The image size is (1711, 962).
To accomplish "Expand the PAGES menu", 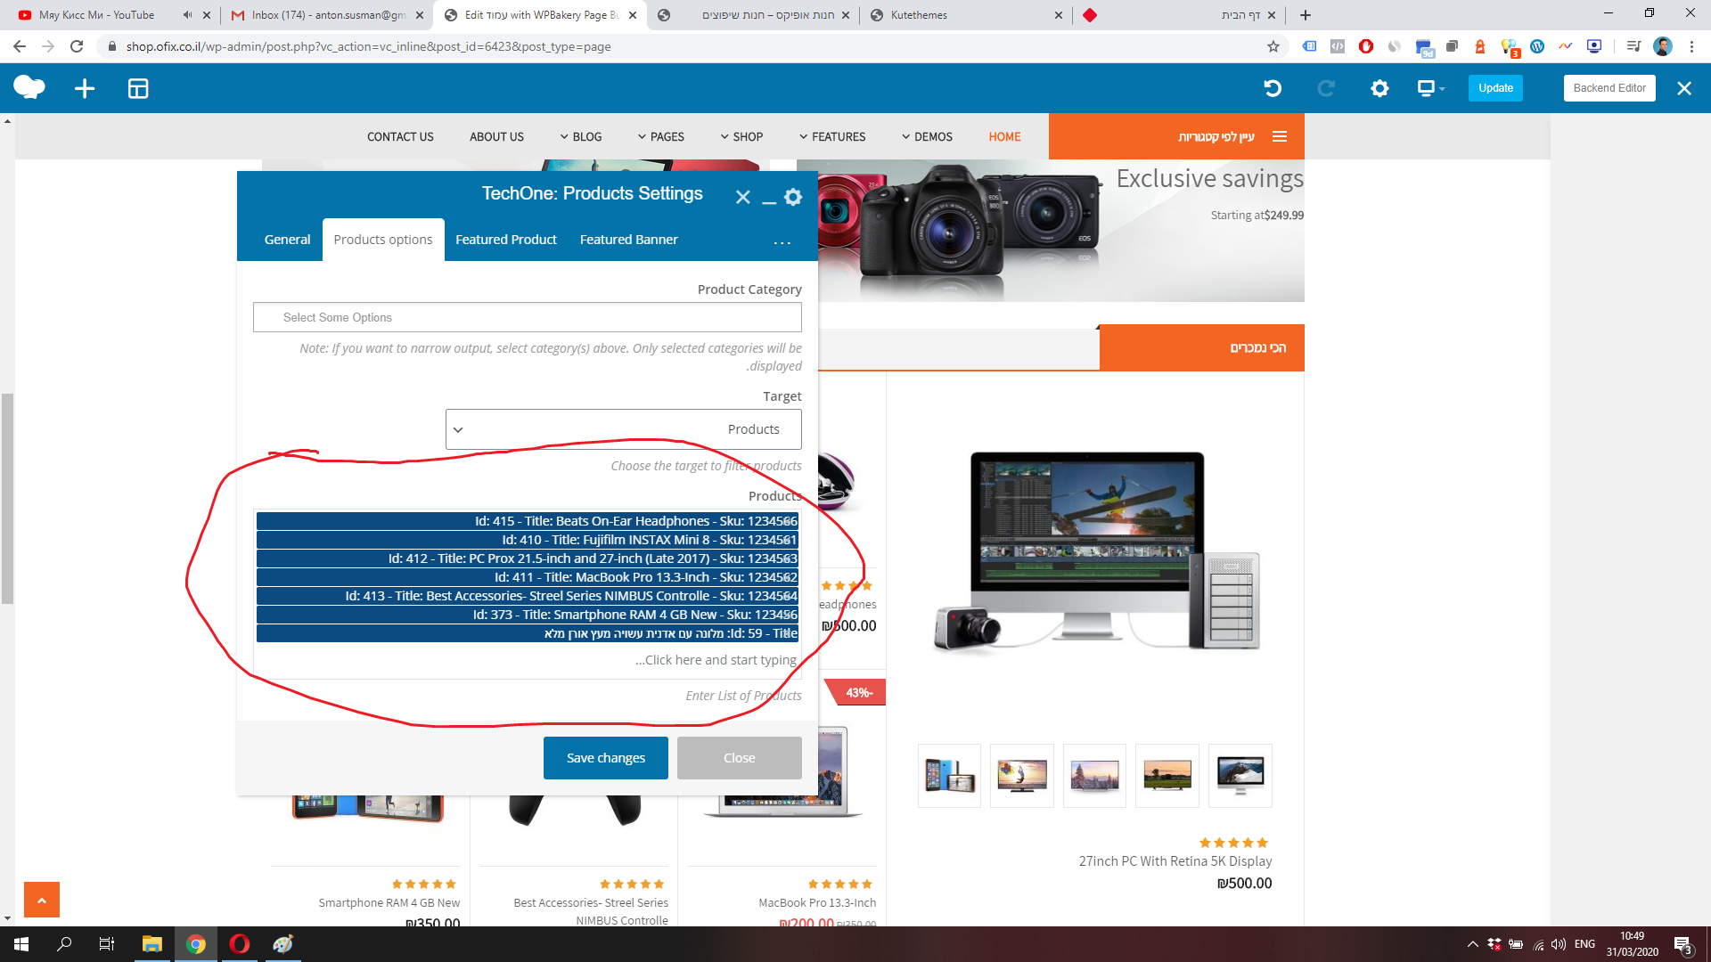I will point(661,136).
